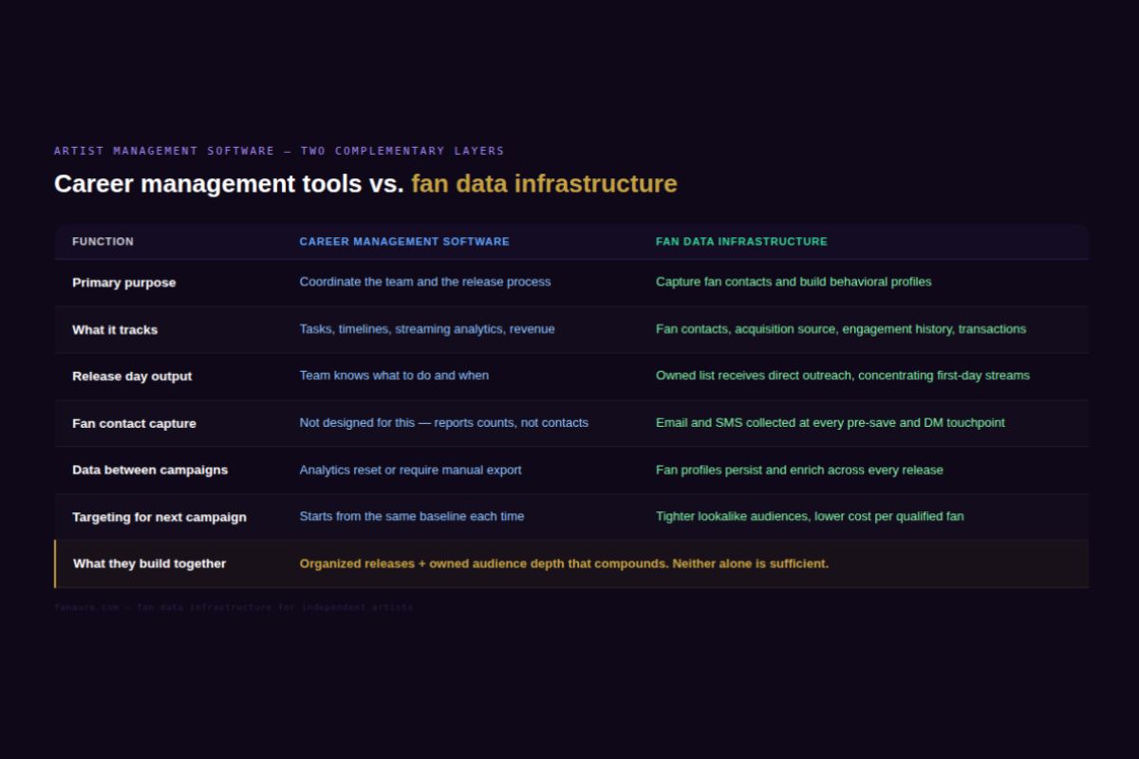The image size is (1139, 759).
Task: Click 'Email and SMS collected at every pre-save' cell
Action: [831, 423]
